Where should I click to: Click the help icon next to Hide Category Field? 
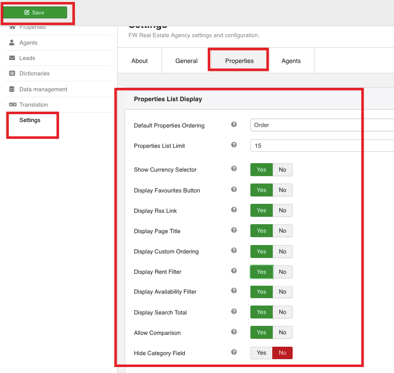tap(234, 353)
